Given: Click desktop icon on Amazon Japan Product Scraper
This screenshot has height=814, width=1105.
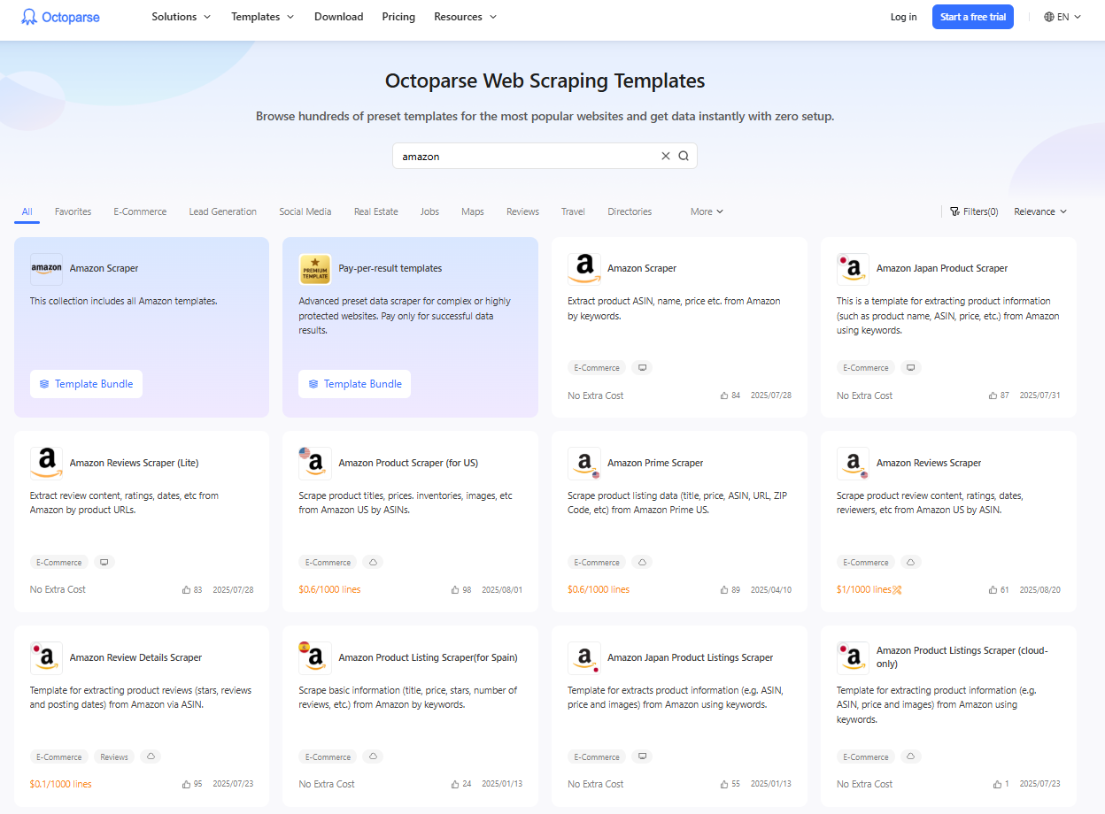Looking at the screenshot, I should pos(911,367).
